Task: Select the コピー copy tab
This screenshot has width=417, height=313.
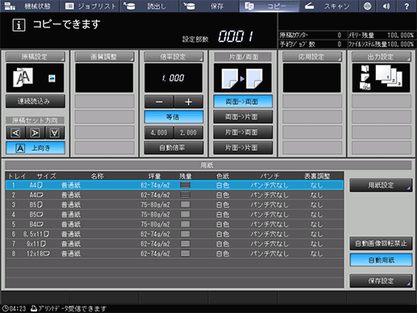Action: (269, 6)
